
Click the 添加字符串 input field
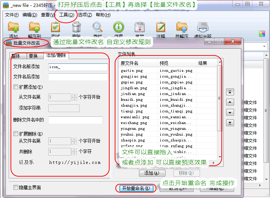64,108
